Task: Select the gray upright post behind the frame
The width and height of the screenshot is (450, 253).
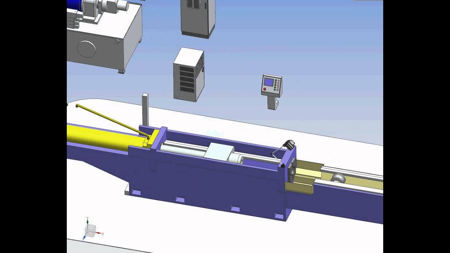Action: 145,110
